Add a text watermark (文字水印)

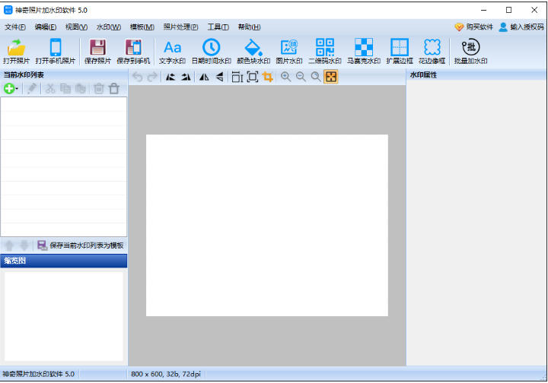pyautogui.click(x=172, y=50)
